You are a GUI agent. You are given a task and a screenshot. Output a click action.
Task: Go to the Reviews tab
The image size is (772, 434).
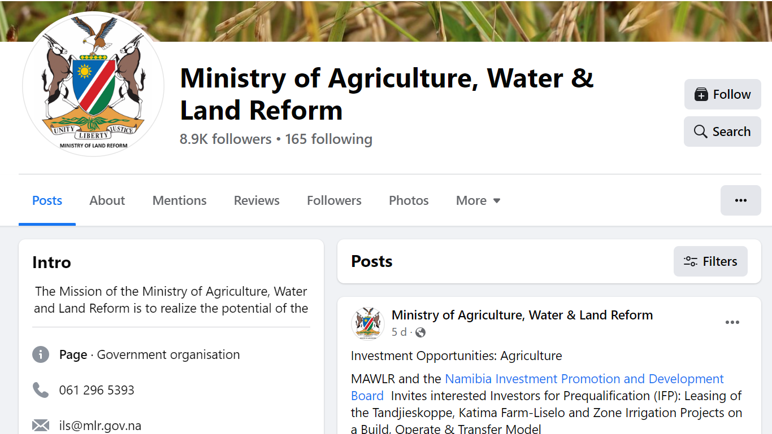(x=257, y=200)
